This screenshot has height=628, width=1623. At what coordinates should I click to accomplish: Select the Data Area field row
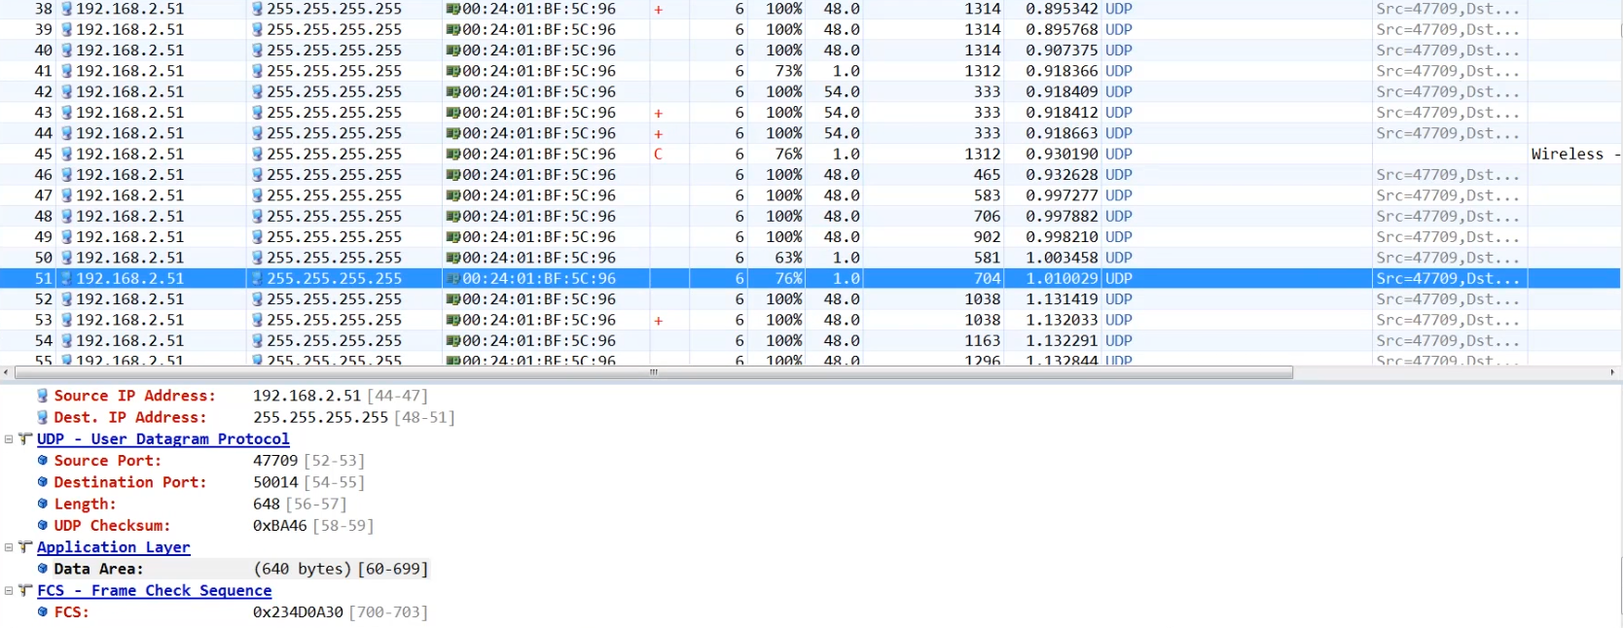pos(234,570)
